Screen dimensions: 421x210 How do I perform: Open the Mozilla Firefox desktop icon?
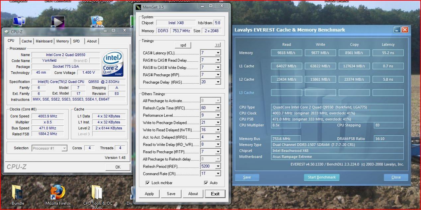coord(58,192)
